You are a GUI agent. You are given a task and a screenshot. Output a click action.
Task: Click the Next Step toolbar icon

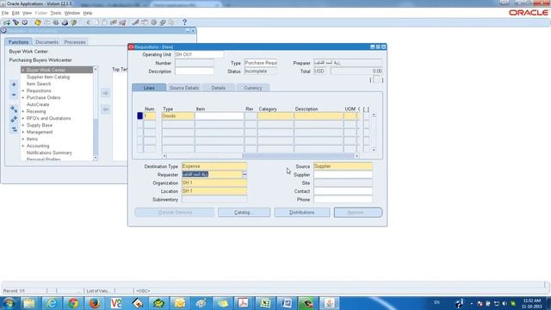(46, 22)
